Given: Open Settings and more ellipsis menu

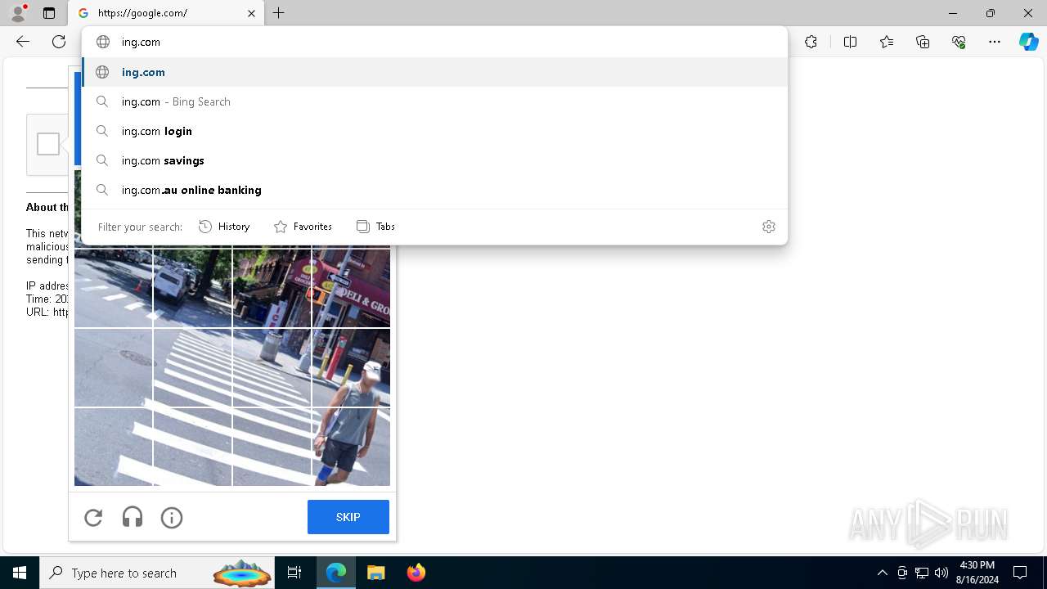Looking at the screenshot, I should point(995,42).
